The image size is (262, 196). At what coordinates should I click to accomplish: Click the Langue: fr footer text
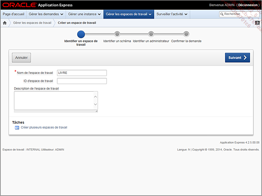(183, 150)
